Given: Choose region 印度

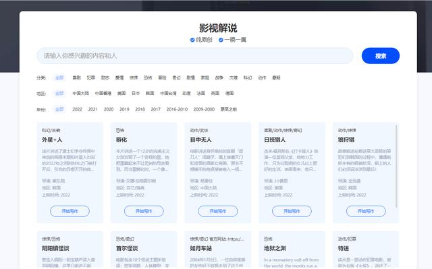Looking at the screenshot, I should [x=186, y=93].
